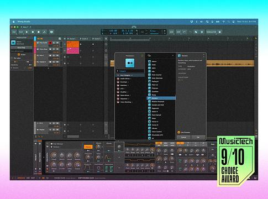Click the Apple logo in the menu bar
The image size is (268, 199).
[x=13, y=22]
